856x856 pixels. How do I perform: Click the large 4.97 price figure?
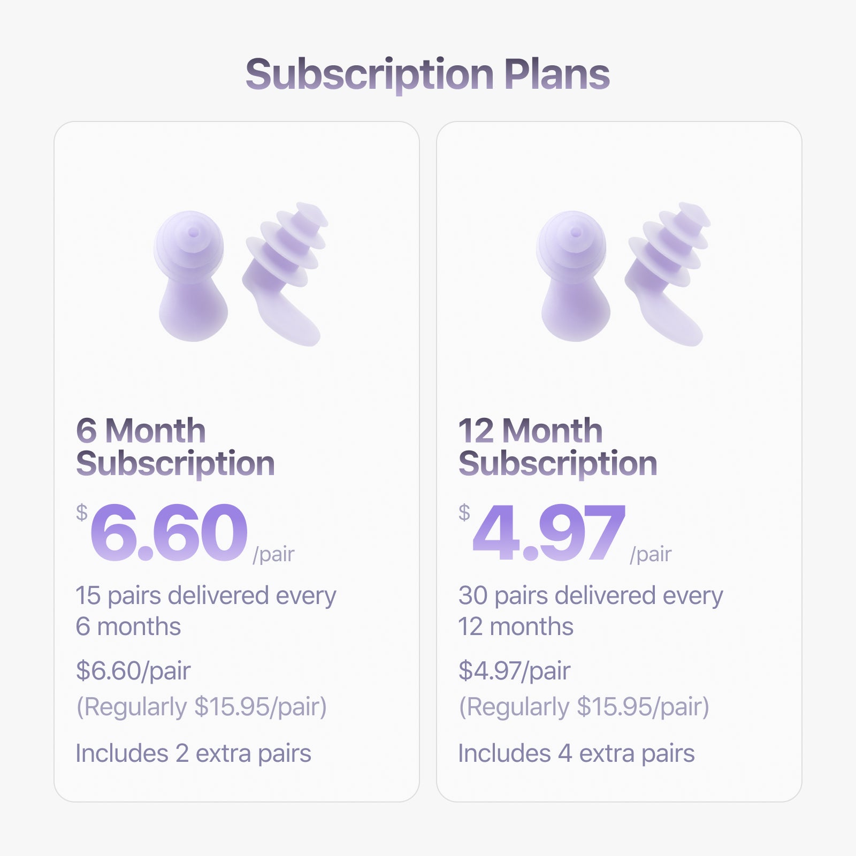click(548, 533)
